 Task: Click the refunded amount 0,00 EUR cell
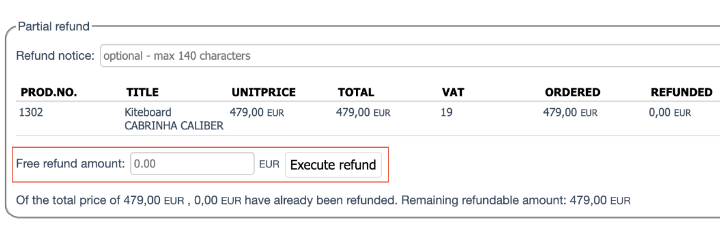point(670,111)
